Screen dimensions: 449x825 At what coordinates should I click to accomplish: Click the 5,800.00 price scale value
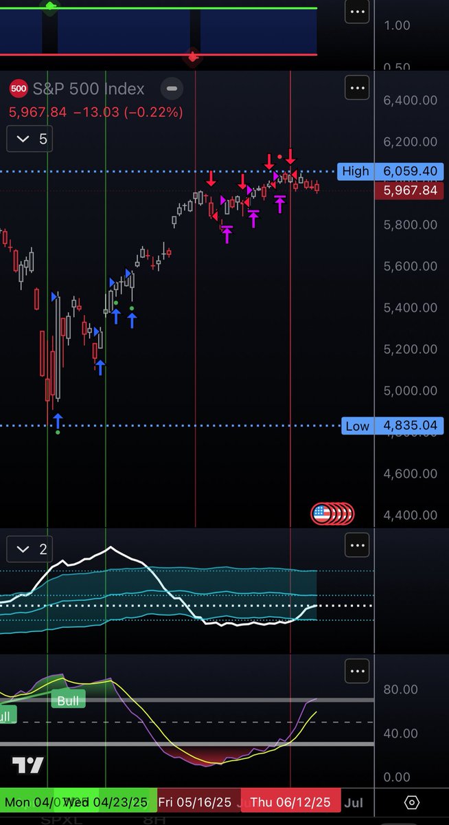pos(411,225)
